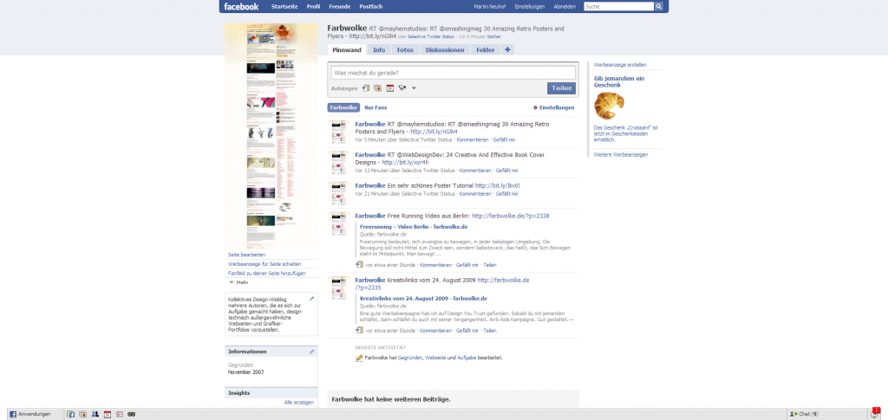The width and height of the screenshot is (888, 420).
Task: Open Einstellungen in top navigation bar
Action: tap(530, 7)
